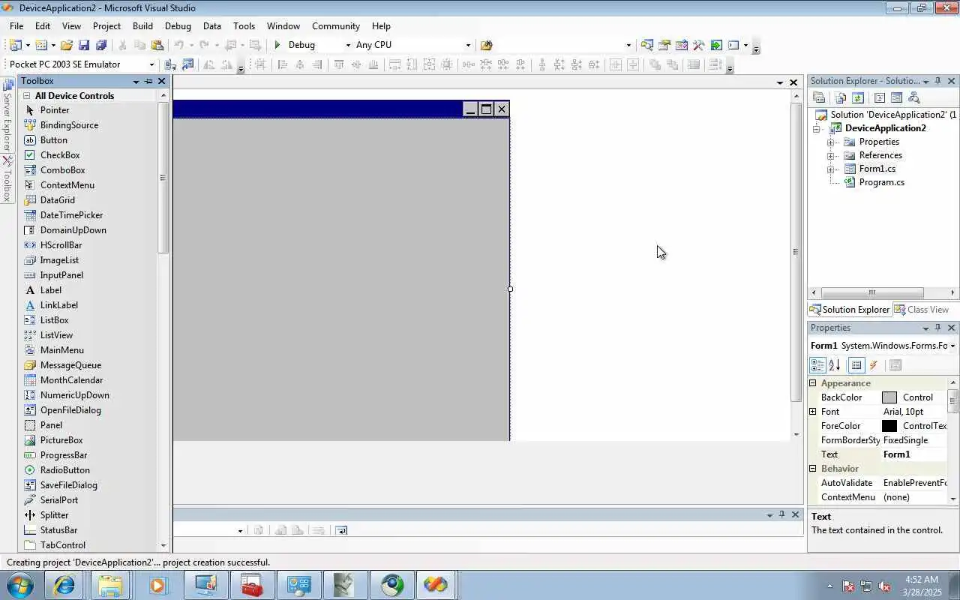Open the Any CPU platform dropdown
This screenshot has height=600, width=960.
pyautogui.click(x=468, y=45)
